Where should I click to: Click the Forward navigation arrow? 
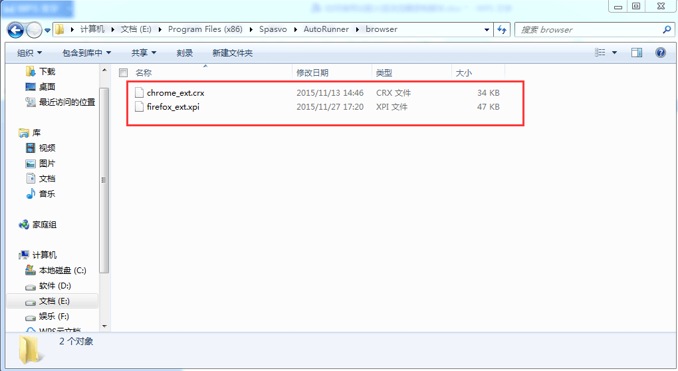[34, 30]
